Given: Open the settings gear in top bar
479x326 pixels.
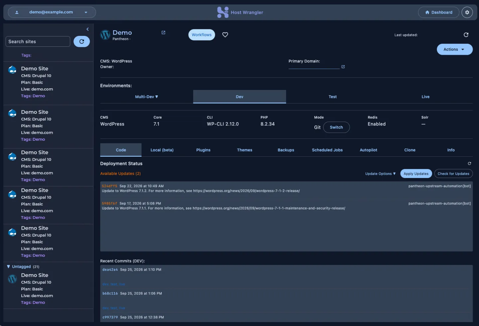Looking at the screenshot, I should click(x=467, y=12).
